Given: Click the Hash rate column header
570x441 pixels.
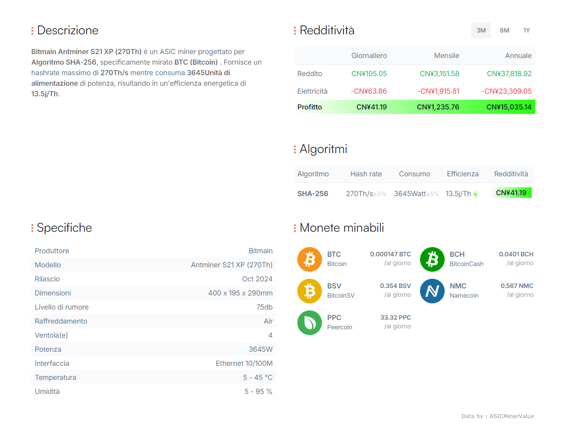Looking at the screenshot, I should [x=366, y=174].
